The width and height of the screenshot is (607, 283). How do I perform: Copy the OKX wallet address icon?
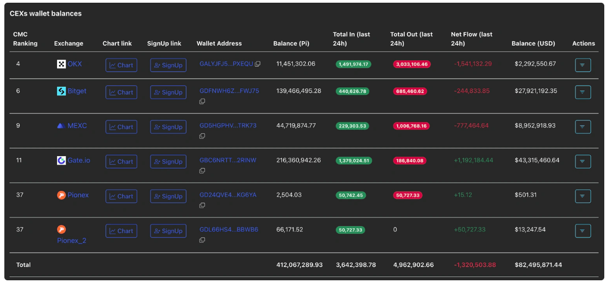click(x=258, y=64)
